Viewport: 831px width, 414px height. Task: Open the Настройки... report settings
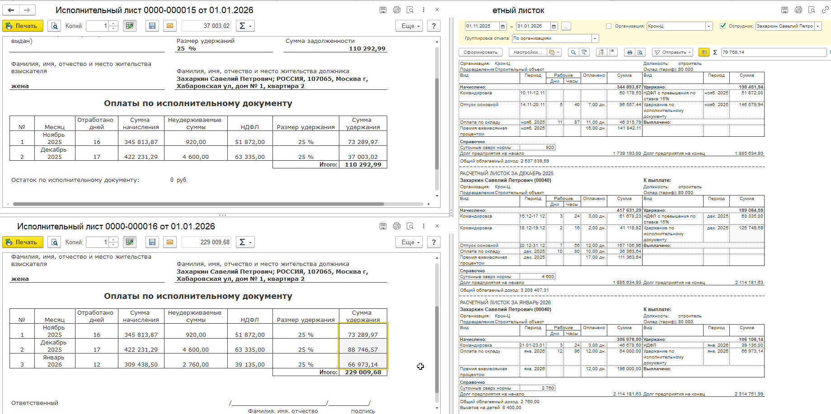[x=527, y=52]
